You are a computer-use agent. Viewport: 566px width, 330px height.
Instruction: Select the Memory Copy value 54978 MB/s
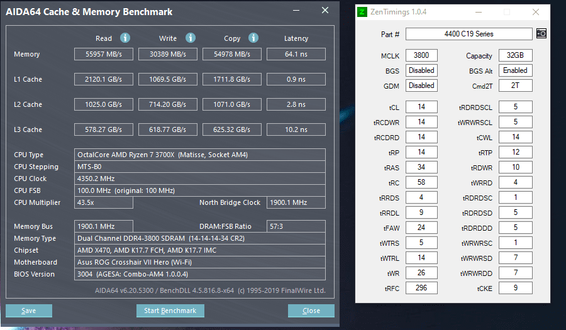pos(231,54)
